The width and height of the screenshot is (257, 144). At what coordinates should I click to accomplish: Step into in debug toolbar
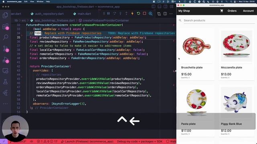pos(120,14)
